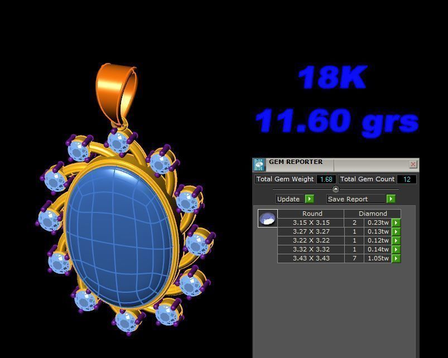Click green arrow for 3.22 X 3.22 row
Screen dimensions: 448x358
point(396,240)
